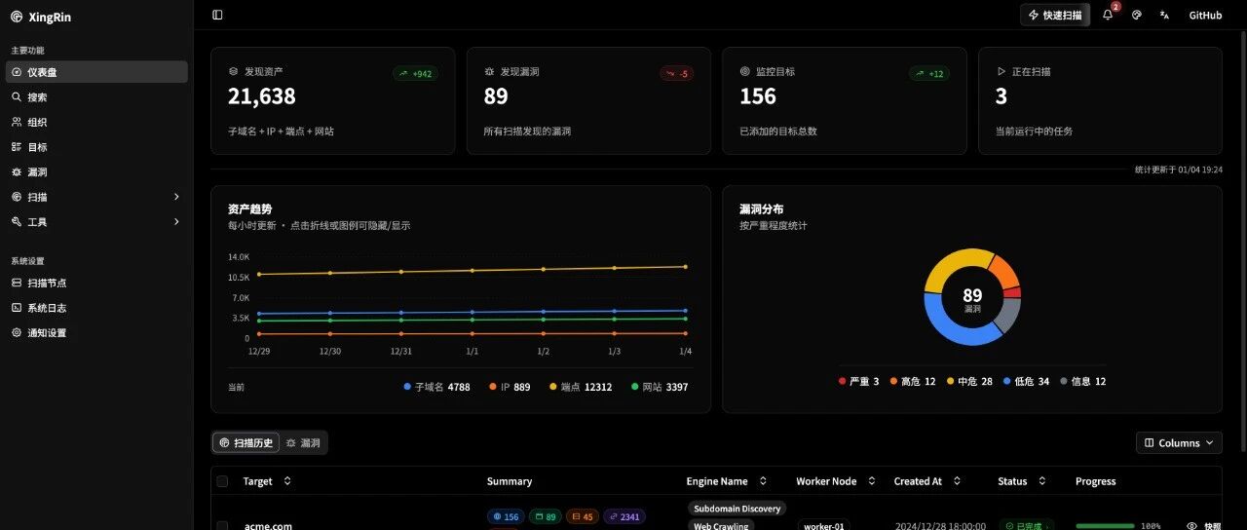This screenshot has height=530, width=1247.
Task: Click the orange 45 summary badge
Action: [x=582, y=516]
